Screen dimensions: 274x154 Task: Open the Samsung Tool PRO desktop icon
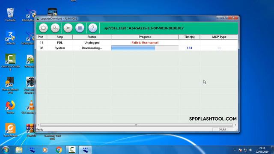52,137
